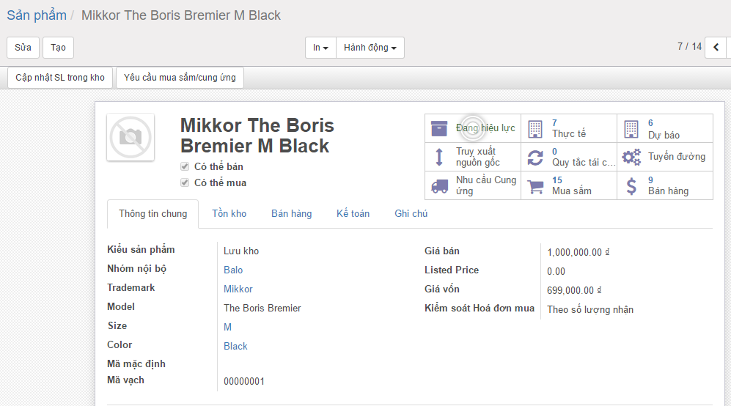
Task: Click the gears icon for Tuyến đường
Action: point(631,157)
